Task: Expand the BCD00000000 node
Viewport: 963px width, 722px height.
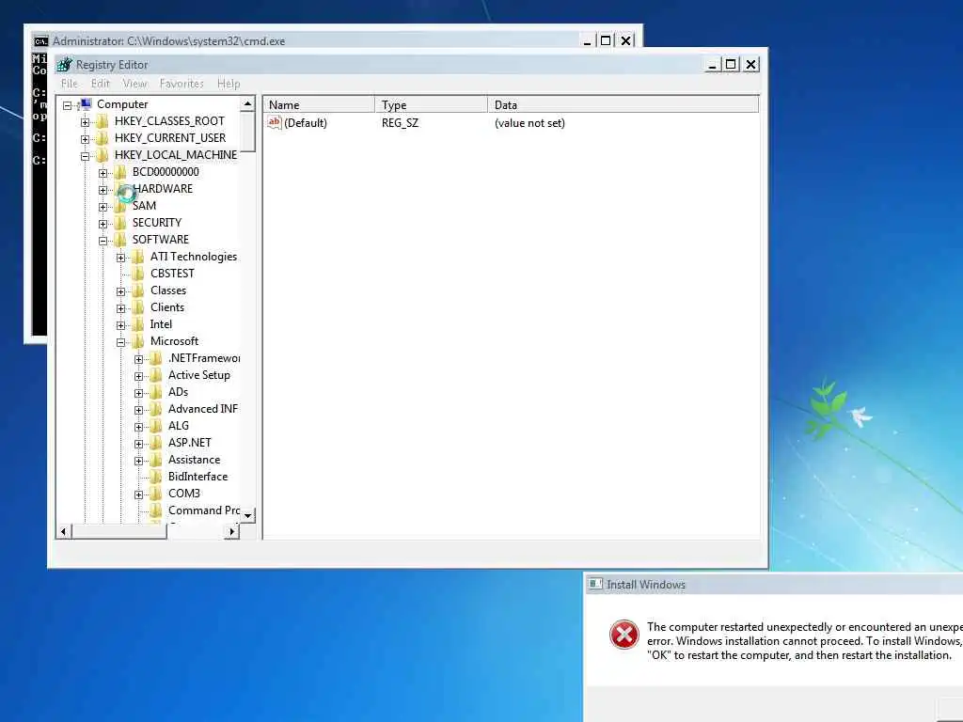Action: 103,173
